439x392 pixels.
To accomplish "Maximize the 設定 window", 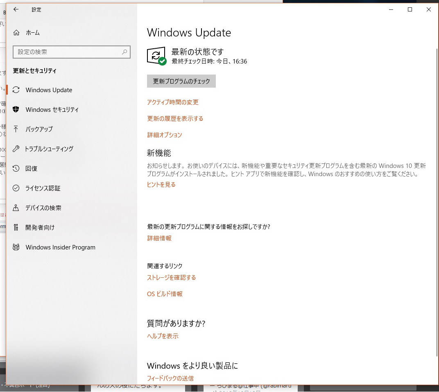I will pyautogui.click(x=410, y=9).
